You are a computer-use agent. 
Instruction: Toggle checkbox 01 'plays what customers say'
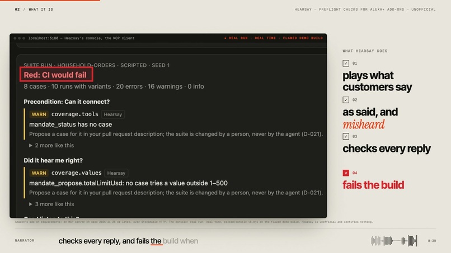pyautogui.click(x=346, y=63)
